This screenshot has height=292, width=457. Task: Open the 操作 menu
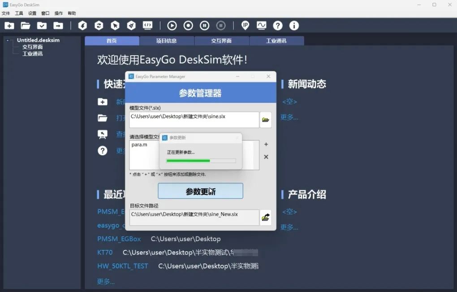click(59, 13)
